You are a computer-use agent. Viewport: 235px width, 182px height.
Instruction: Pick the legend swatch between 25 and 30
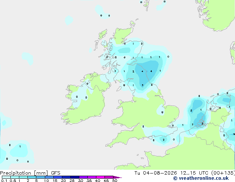pos(75,177)
